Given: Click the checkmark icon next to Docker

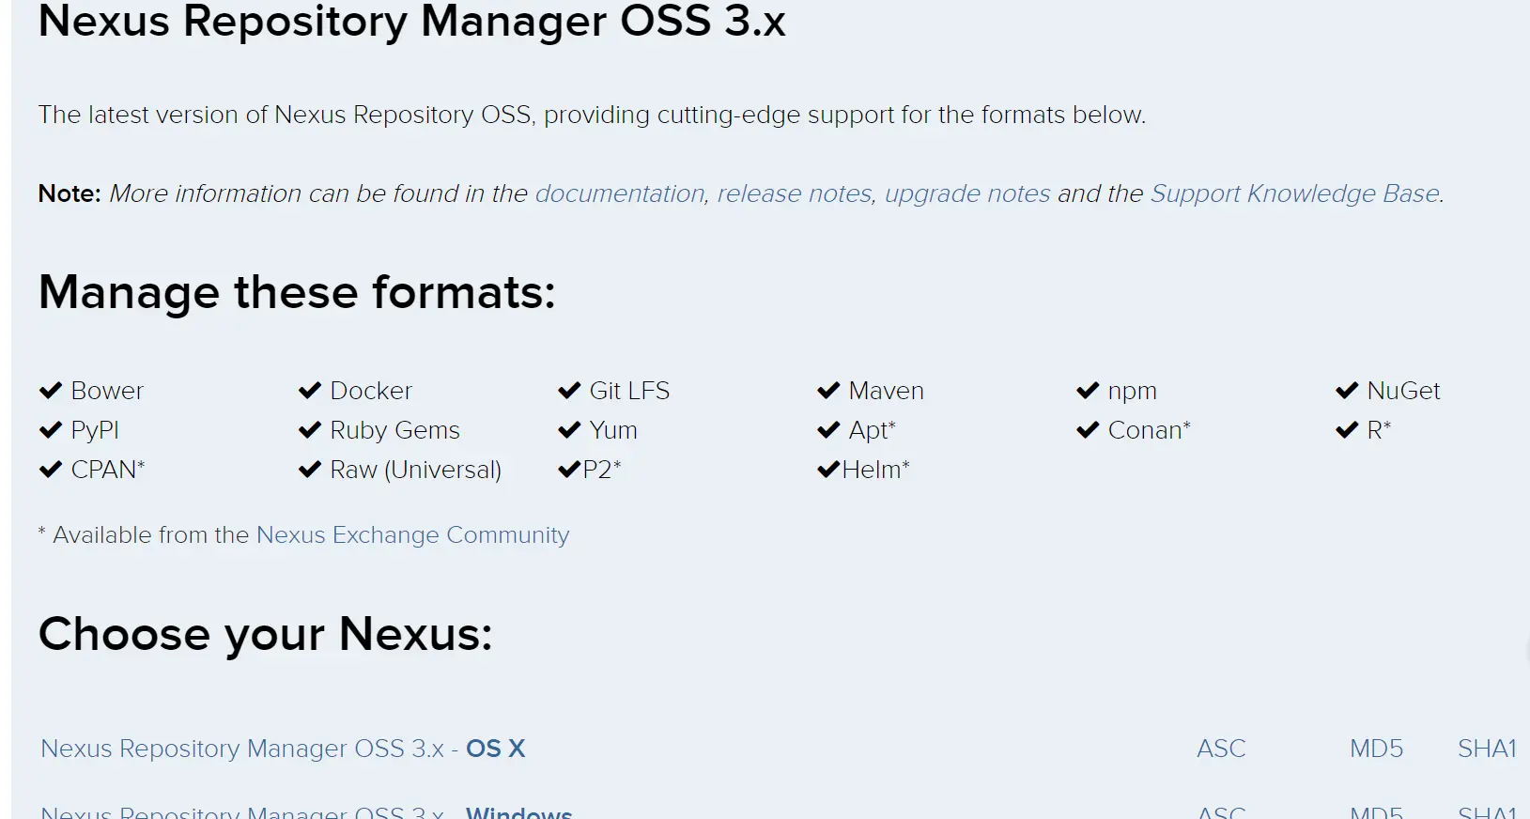Looking at the screenshot, I should point(310,391).
